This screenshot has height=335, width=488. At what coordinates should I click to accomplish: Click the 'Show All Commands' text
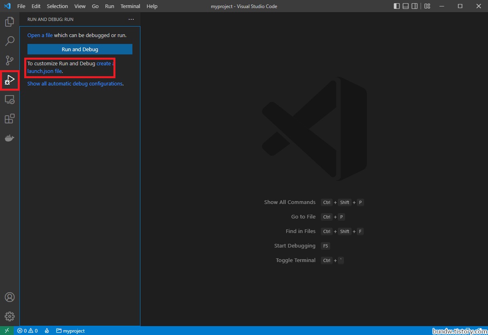point(290,202)
